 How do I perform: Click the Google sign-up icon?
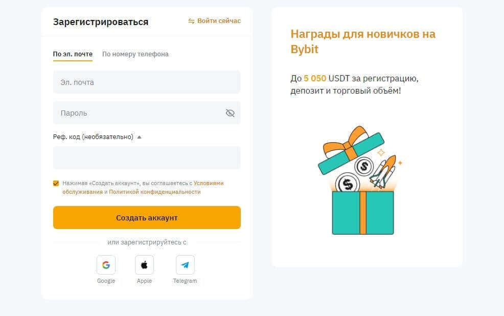coord(106,265)
